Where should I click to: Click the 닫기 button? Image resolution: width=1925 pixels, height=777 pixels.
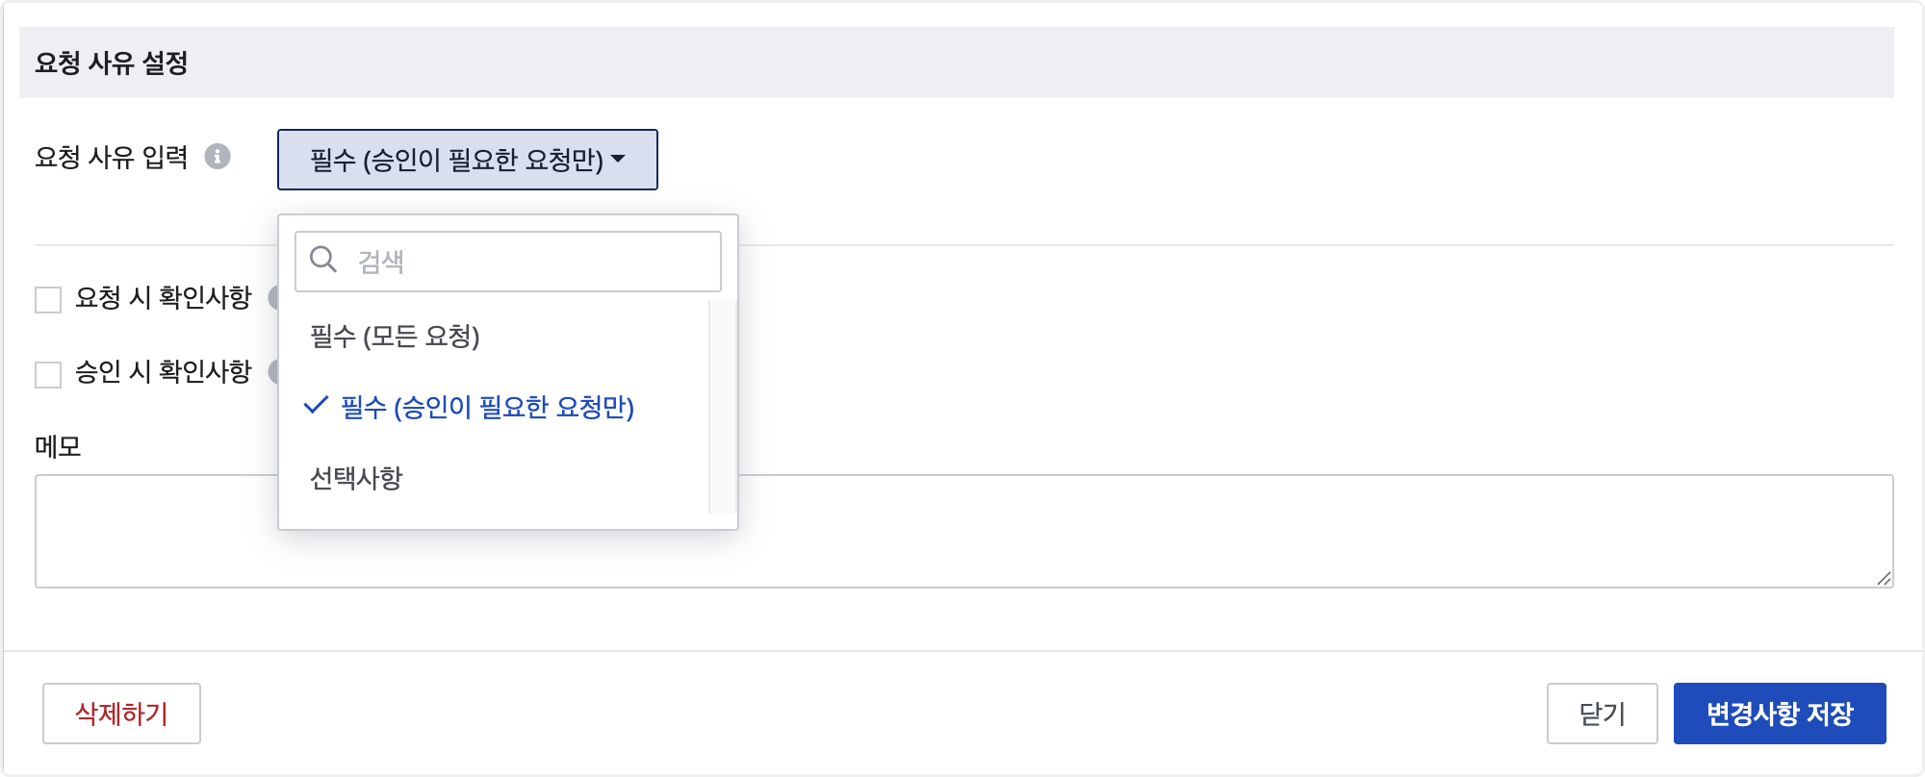click(x=1602, y=714)
